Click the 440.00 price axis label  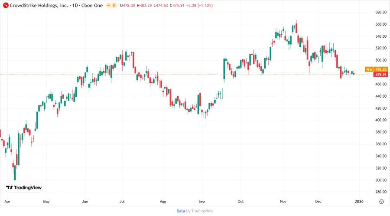click(381, 96)
